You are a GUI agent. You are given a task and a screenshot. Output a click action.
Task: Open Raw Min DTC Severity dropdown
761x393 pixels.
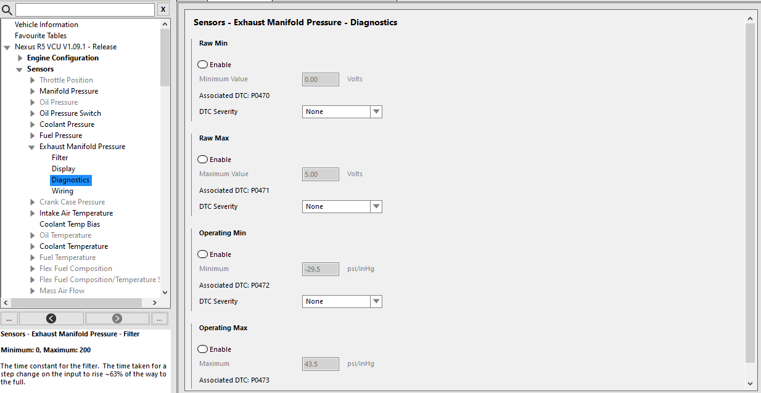point(376,111)
